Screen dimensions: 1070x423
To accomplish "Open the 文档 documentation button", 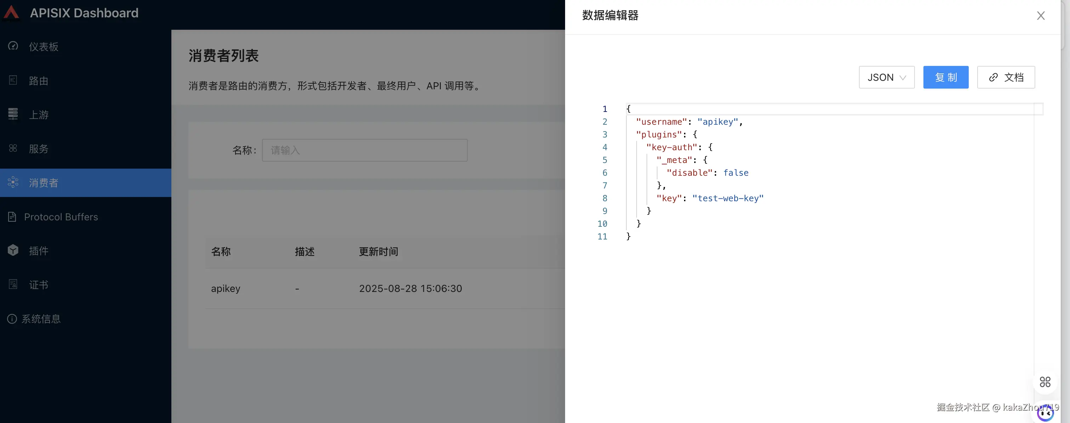I will (1006, 77).
